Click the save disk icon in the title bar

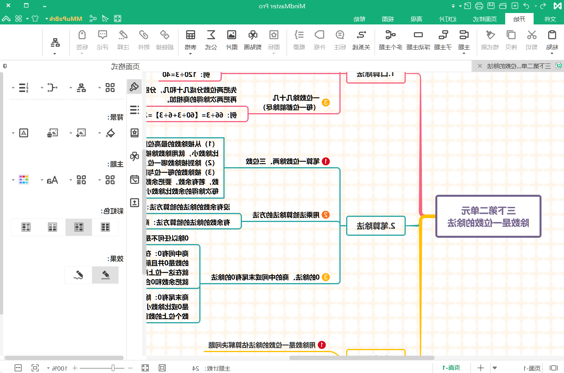click(x=491, y=6)
